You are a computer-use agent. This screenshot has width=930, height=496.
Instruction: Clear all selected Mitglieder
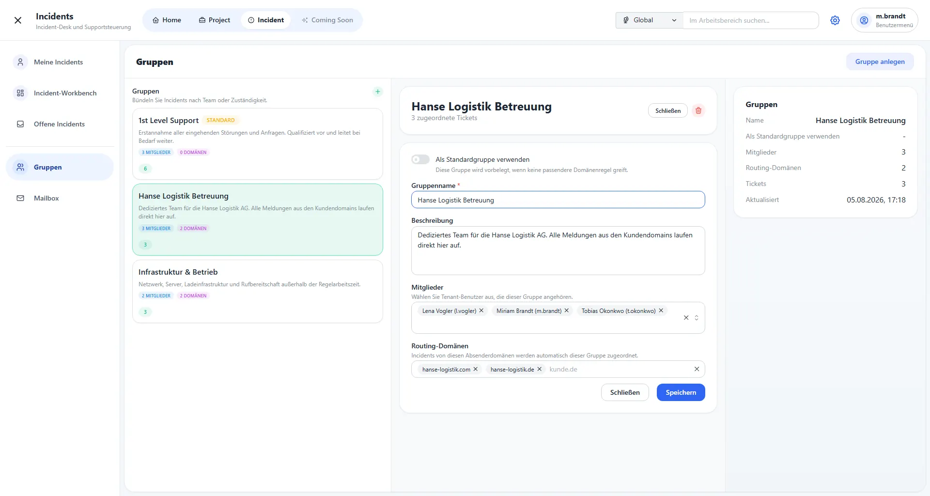coord(686,318)
